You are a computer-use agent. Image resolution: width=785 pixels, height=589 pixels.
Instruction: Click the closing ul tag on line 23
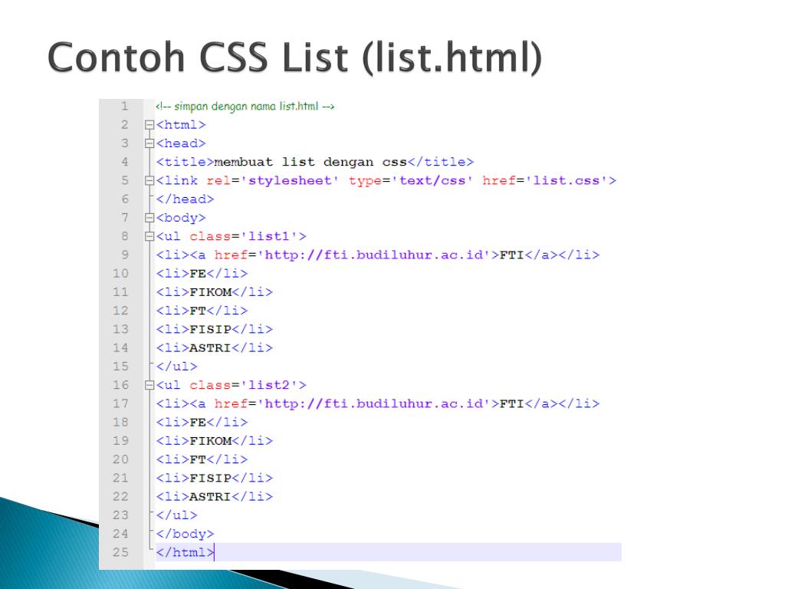(x=177, y=515)
